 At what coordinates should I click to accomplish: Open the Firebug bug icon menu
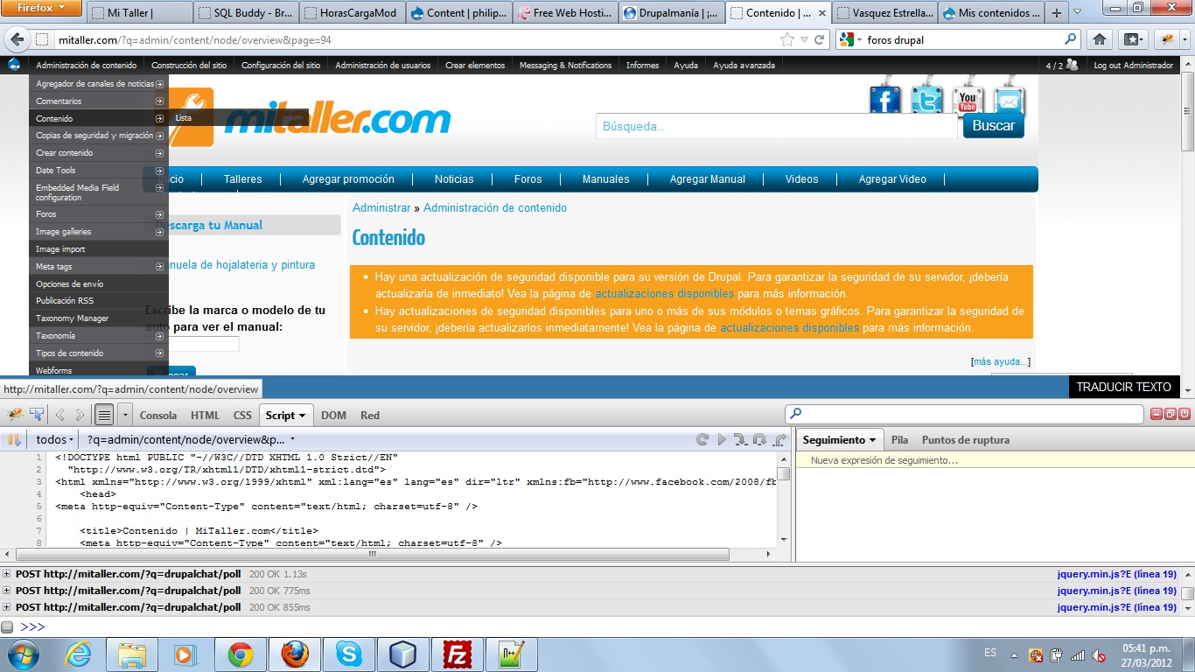tap(16, 414)
